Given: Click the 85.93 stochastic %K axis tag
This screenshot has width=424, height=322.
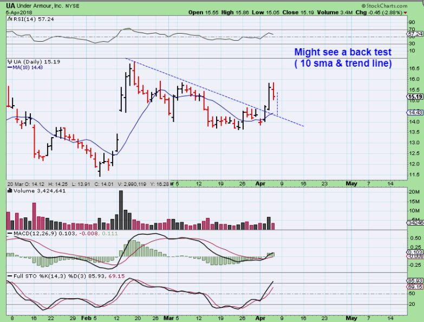Looking at the screenshot, I should (415, 281).
